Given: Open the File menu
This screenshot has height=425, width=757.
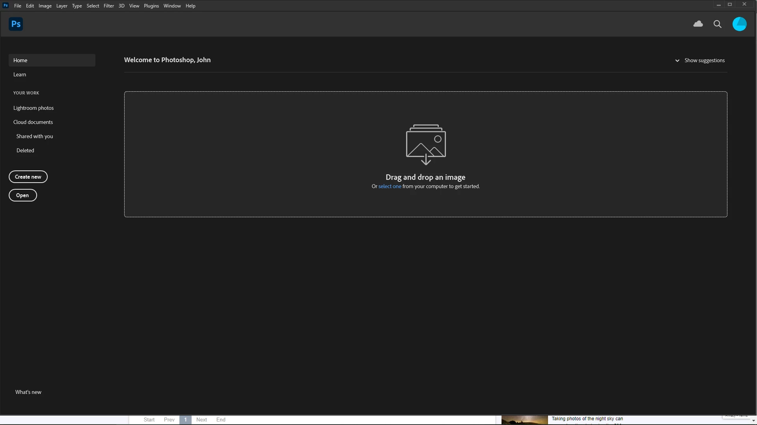Looking at the screenshot, I should pyautogui.click(x=18, y=6).
